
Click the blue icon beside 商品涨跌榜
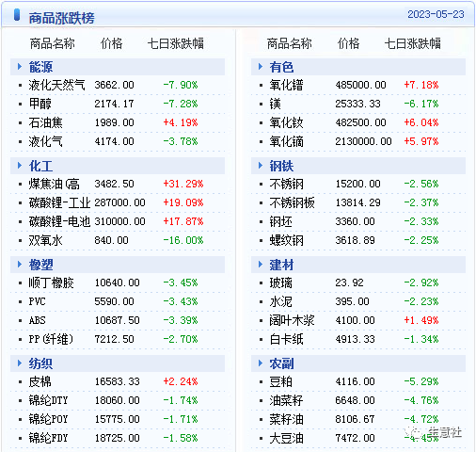point(17,15)
